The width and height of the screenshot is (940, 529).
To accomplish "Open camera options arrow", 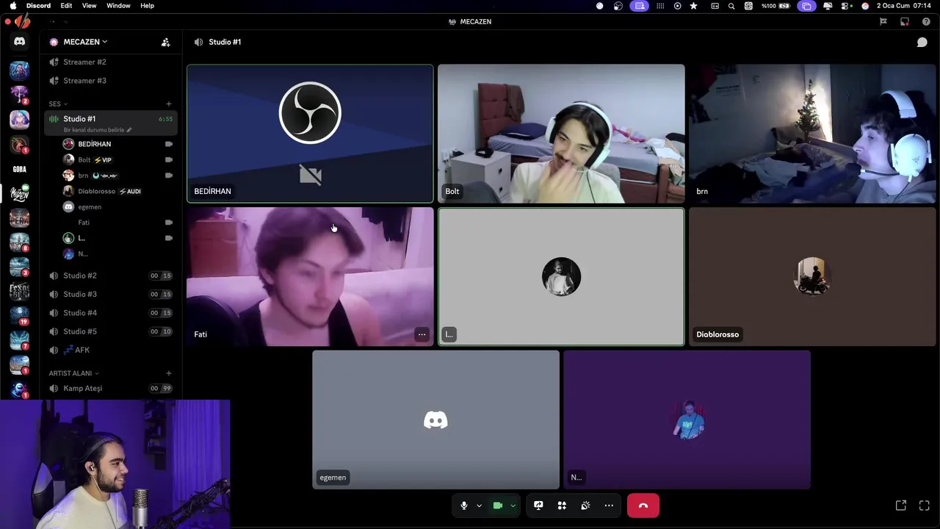I will 513,505.
